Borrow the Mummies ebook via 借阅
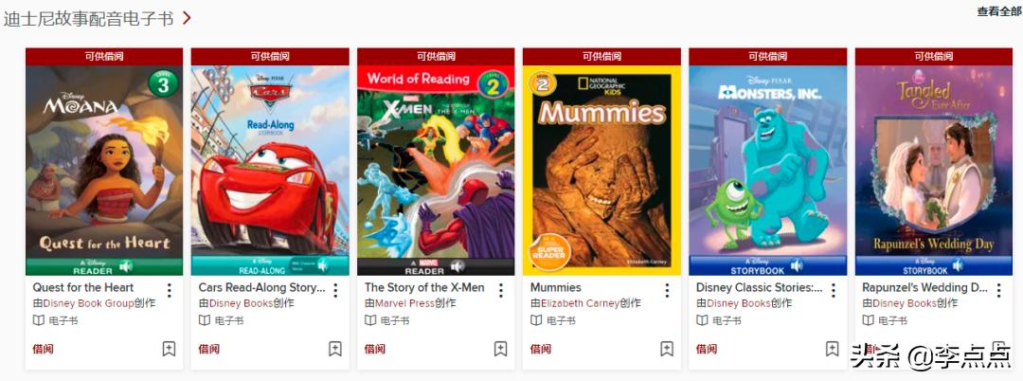Viewport: 1023px width, 381px height. point(541,349)
